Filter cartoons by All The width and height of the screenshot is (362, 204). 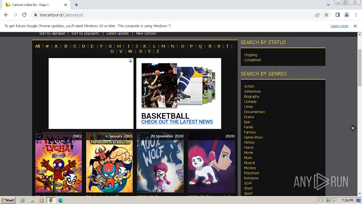click(x=37, y=46)
